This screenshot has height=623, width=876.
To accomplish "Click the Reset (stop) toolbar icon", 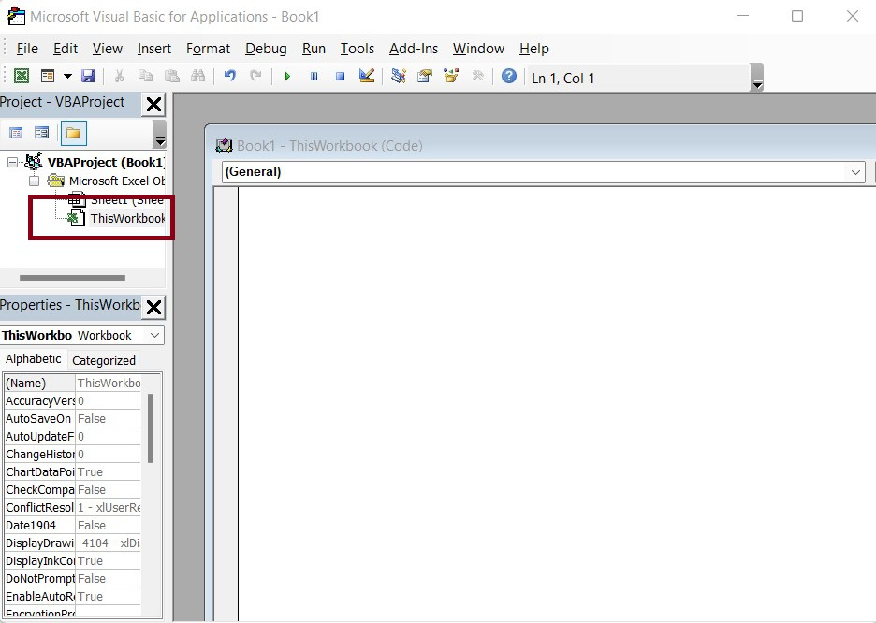I will click(x=340, y=77).
